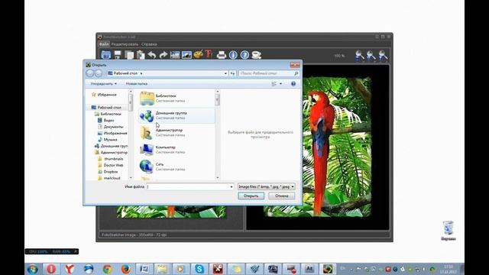Select Doctor Web folder in navigation pane
The height and width of the screenshot is (275, 489).
(x=111, y=165)
